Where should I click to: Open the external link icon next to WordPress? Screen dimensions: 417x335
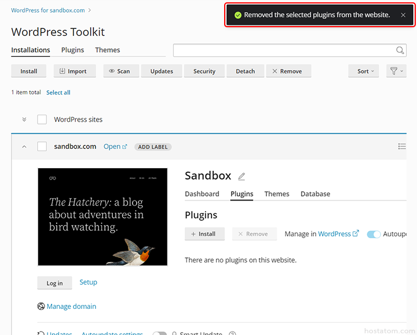[356, 234]
